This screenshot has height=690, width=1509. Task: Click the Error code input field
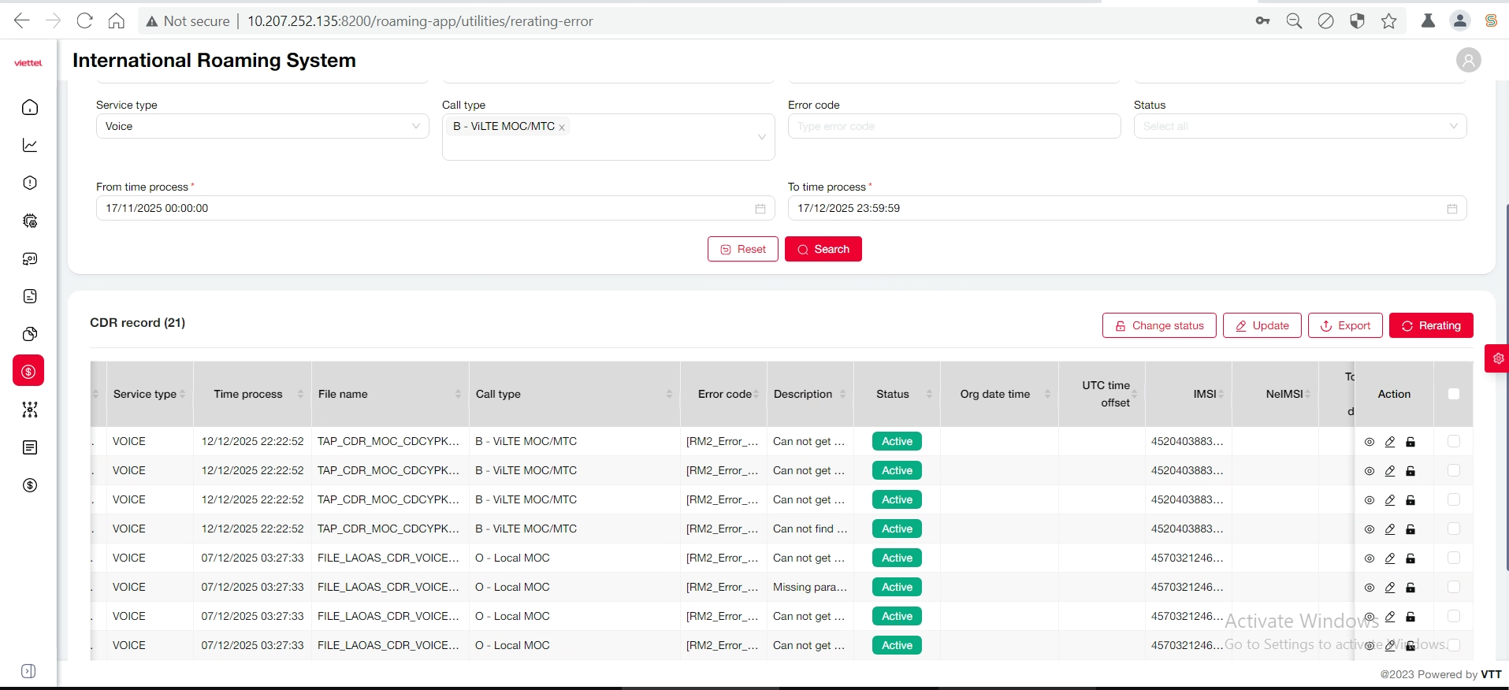pyautogui.click(x=953, y=126)
